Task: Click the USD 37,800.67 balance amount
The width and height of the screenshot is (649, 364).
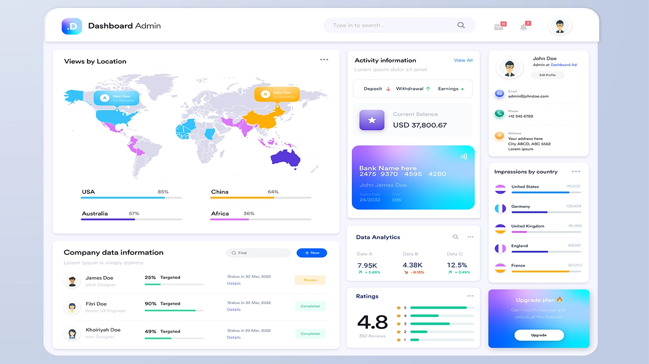Action: click(420, 125)
